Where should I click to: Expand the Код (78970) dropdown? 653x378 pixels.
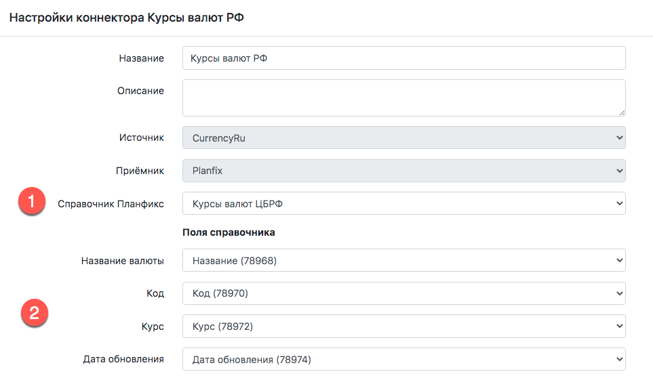tap(403, 293)
